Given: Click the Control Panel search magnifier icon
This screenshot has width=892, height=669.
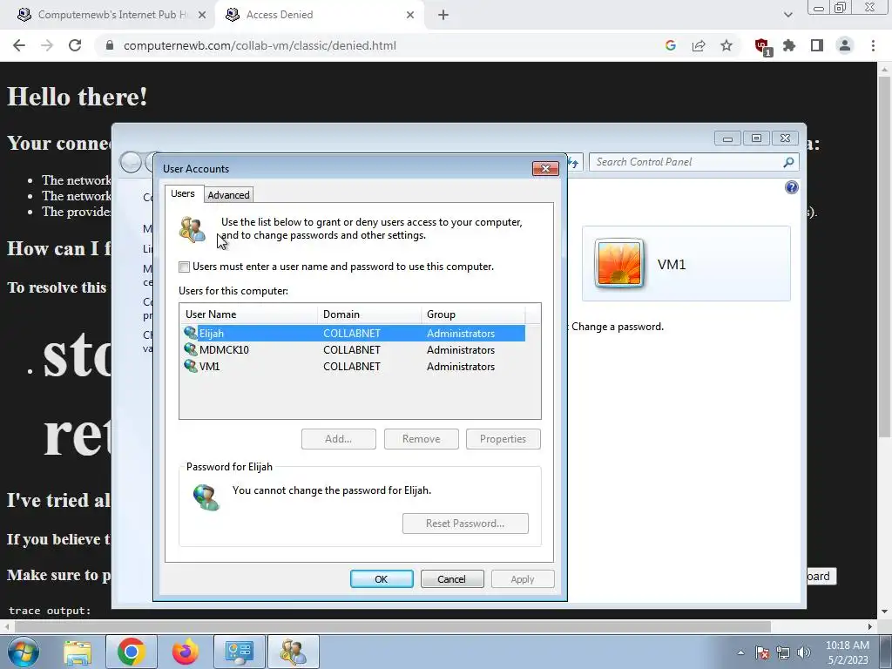Looking at the screenshot, I should (x=788, y=162).
